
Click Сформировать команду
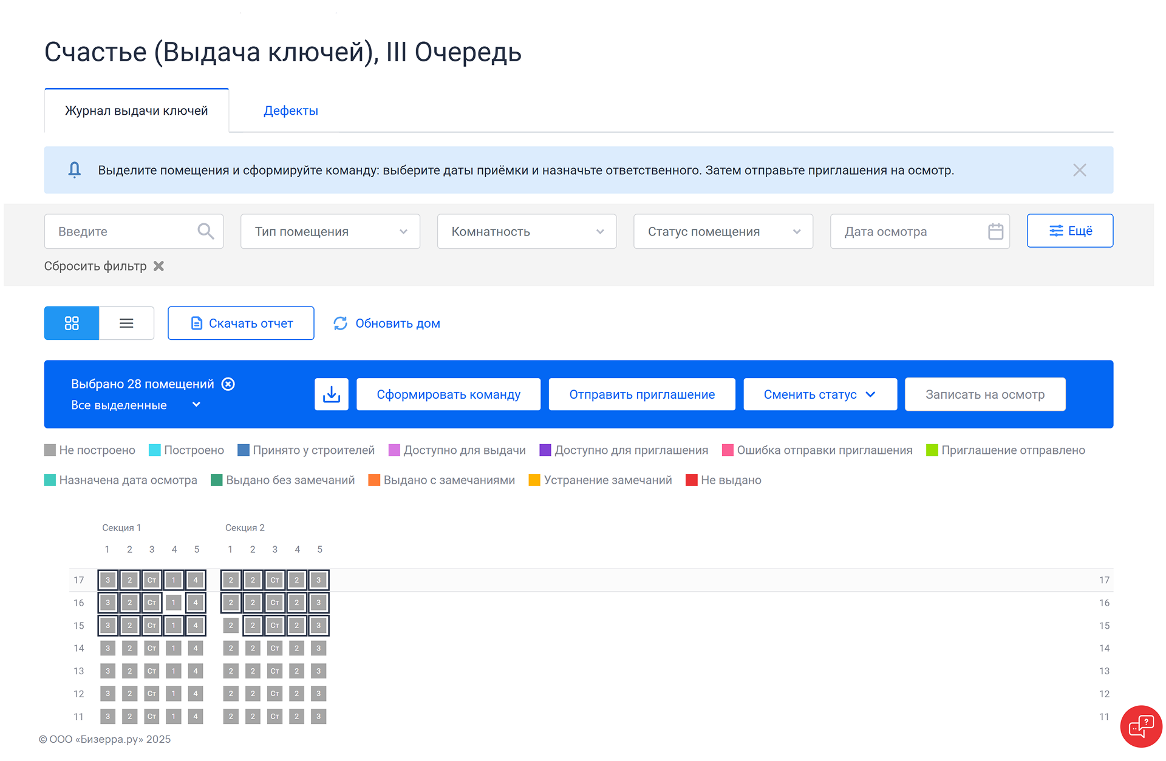pyautogui.click(x=449, y=394)
